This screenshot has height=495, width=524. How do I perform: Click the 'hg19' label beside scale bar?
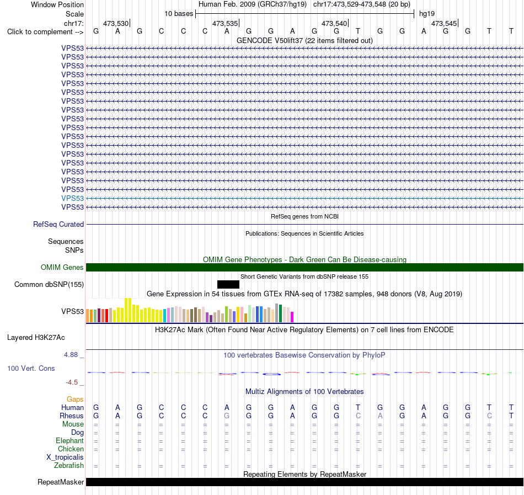click(427, 14)
